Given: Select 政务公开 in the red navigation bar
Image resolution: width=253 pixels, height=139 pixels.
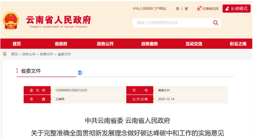Looking at the screenshot, I should 105,44.
